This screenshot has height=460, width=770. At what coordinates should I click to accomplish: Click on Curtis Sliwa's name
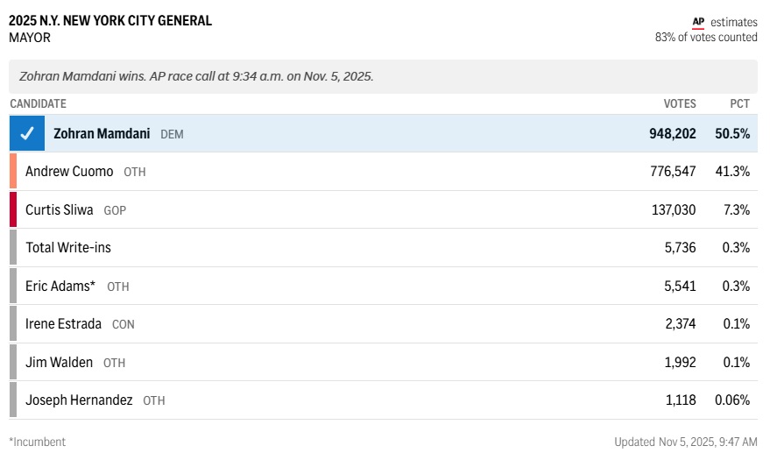coord(60,210)
